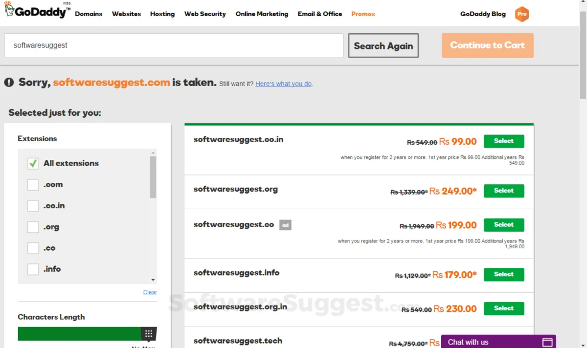587x348 pixels.
Task: Open the Chat with us bar
Action: [498, 342]
